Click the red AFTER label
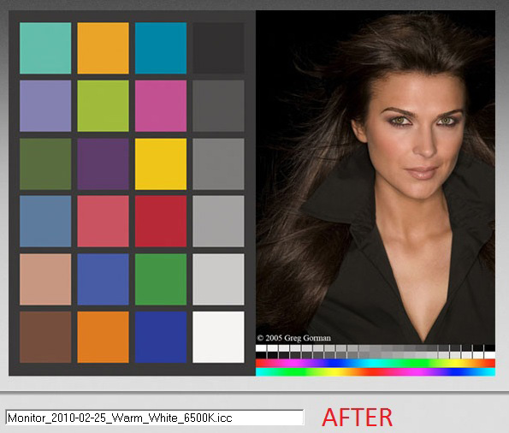The image size is (509, 433). pos(358,418)
